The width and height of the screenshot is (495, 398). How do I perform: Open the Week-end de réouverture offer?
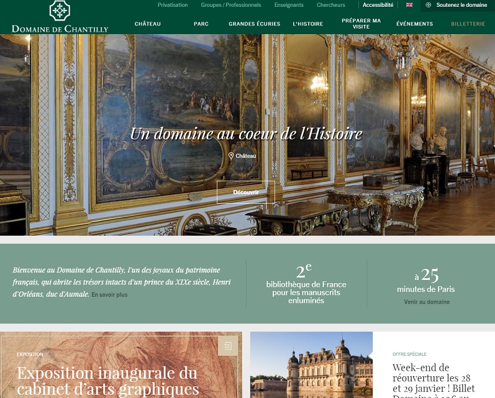(x=434, y=381)
